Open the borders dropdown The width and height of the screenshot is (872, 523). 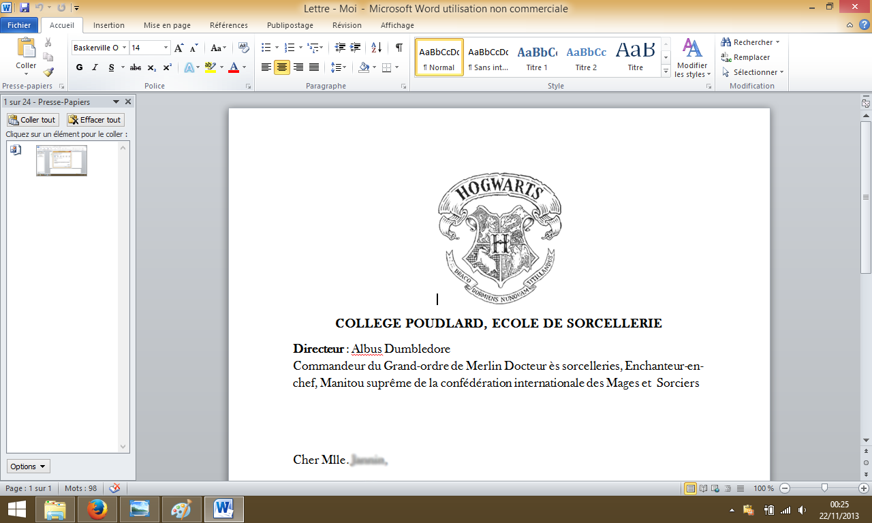tap(390, 67)
